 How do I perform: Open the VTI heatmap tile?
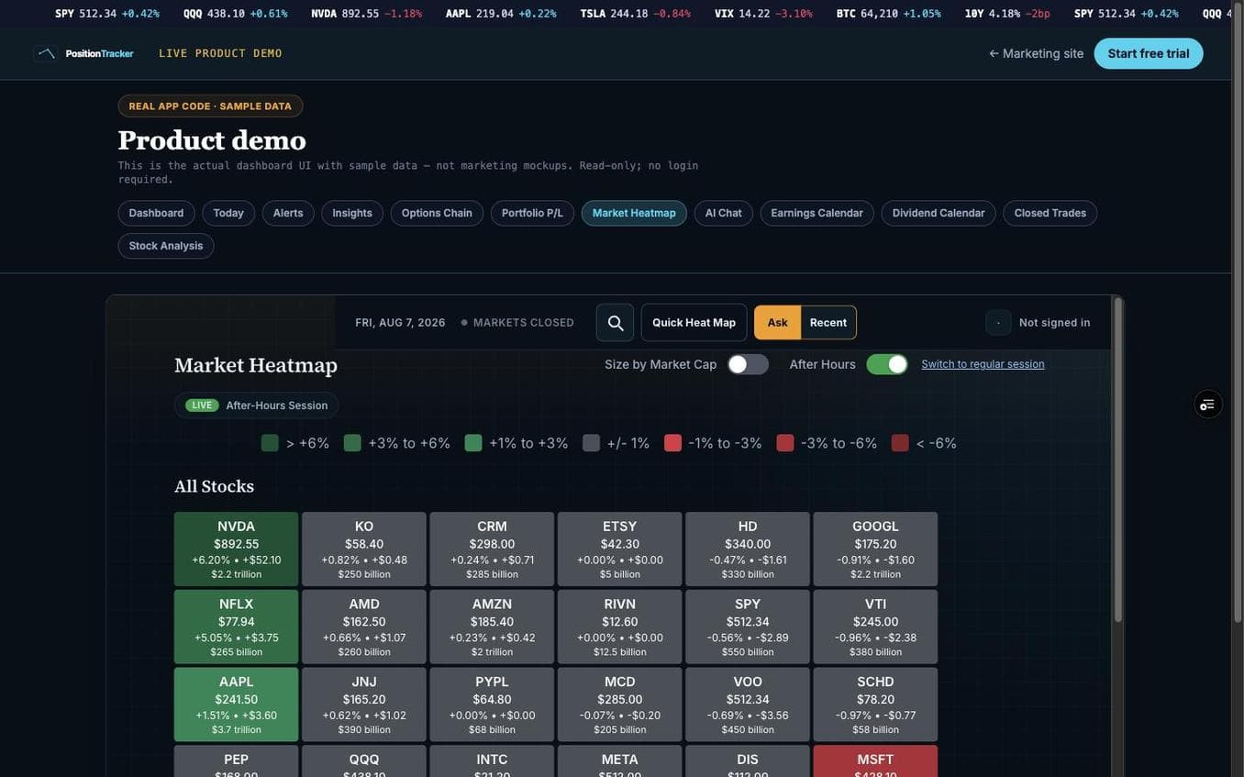pos(876,627)
